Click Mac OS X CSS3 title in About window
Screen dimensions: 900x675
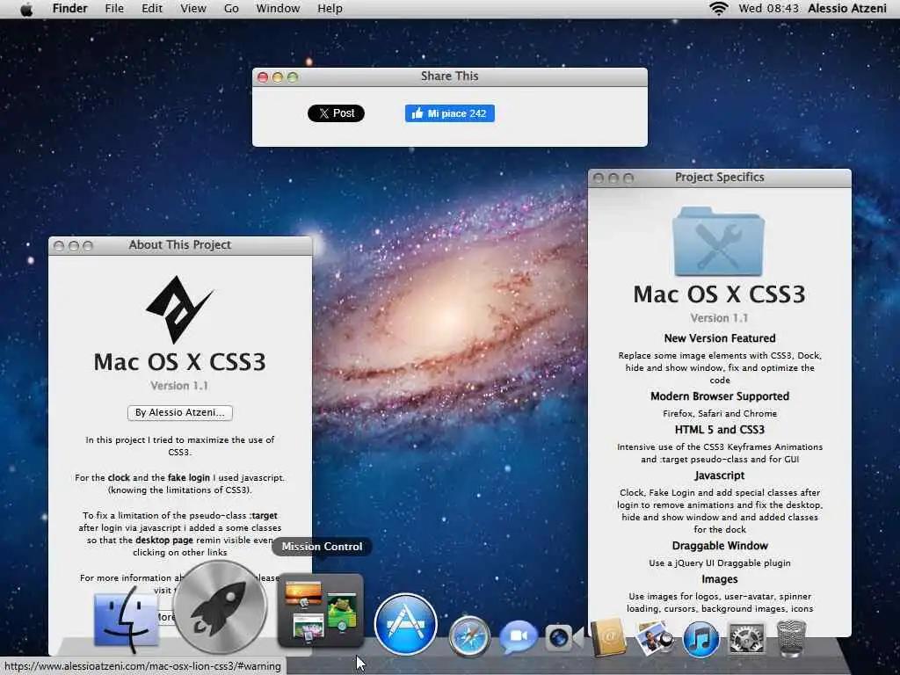(179, 361)
